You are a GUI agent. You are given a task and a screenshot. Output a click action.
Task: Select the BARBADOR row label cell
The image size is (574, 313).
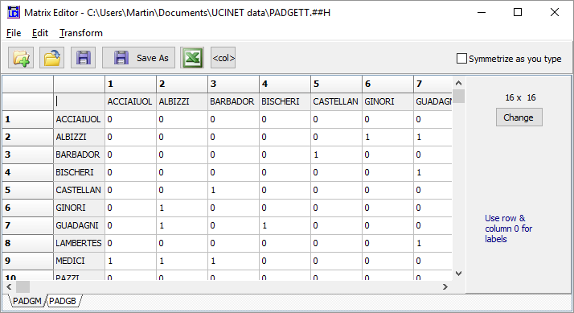pos(79,154)
